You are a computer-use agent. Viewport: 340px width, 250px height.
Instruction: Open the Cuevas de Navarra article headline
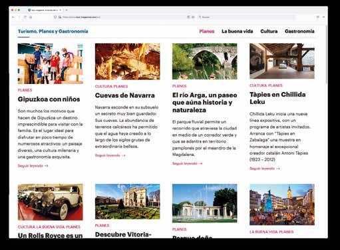125,95
